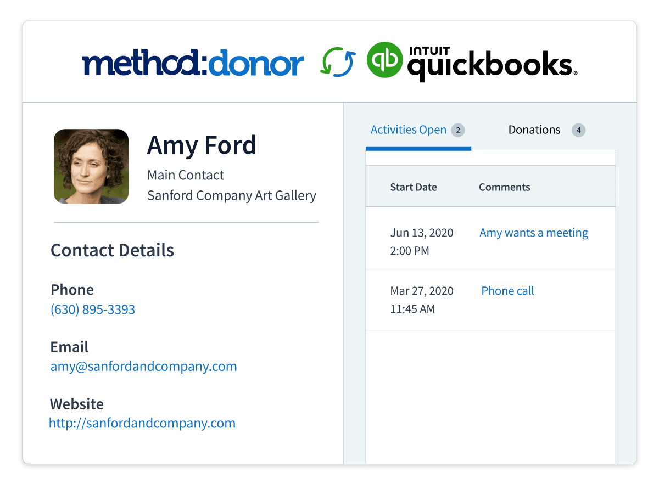Click the green QuickBooks qb logo icon
The height and width of the screenshot is (484, 659).
tap(384, 60)
